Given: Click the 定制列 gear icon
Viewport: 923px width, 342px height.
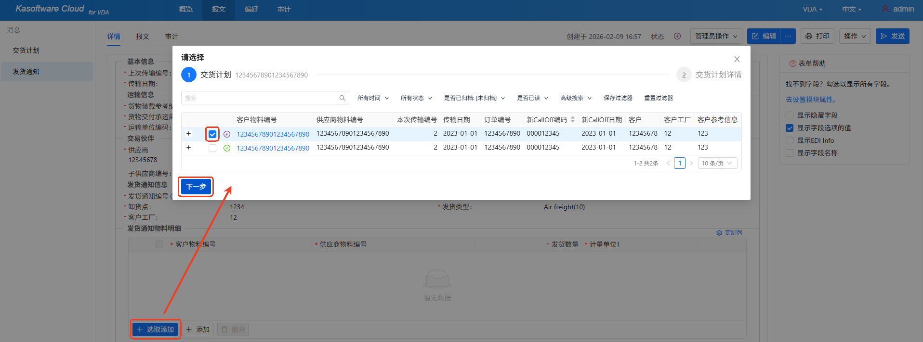Looking at the screenshot, I should coord(719,233).
